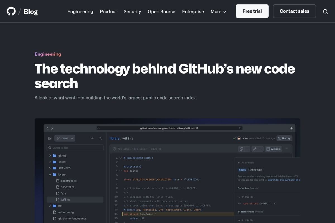The width and height of the screenshot is (335, 223).
Task: Click the browser back arrow in the screenshot
Action: point(47,128)
